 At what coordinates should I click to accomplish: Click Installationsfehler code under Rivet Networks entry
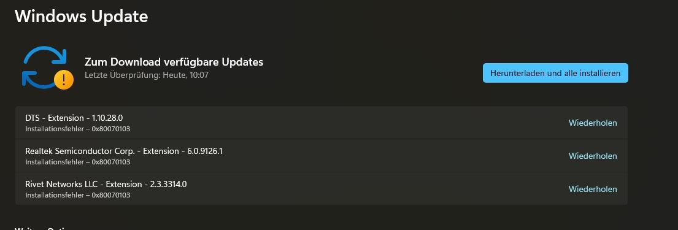click(x=78, y=196)
